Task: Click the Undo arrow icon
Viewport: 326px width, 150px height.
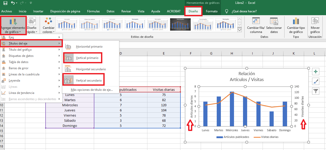Action: [13, 3]
